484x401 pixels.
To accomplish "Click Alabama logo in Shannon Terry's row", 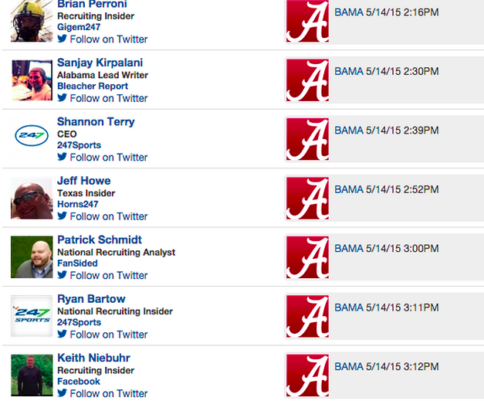I will tap(307, 139).
